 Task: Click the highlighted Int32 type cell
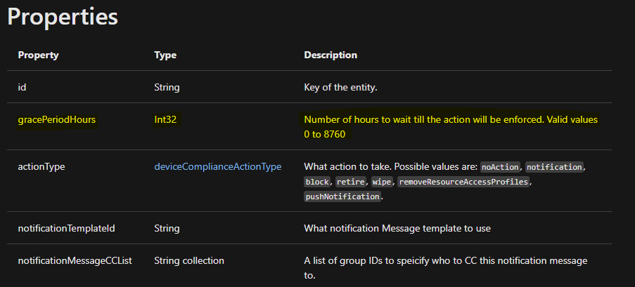click(x=165, y=120)
